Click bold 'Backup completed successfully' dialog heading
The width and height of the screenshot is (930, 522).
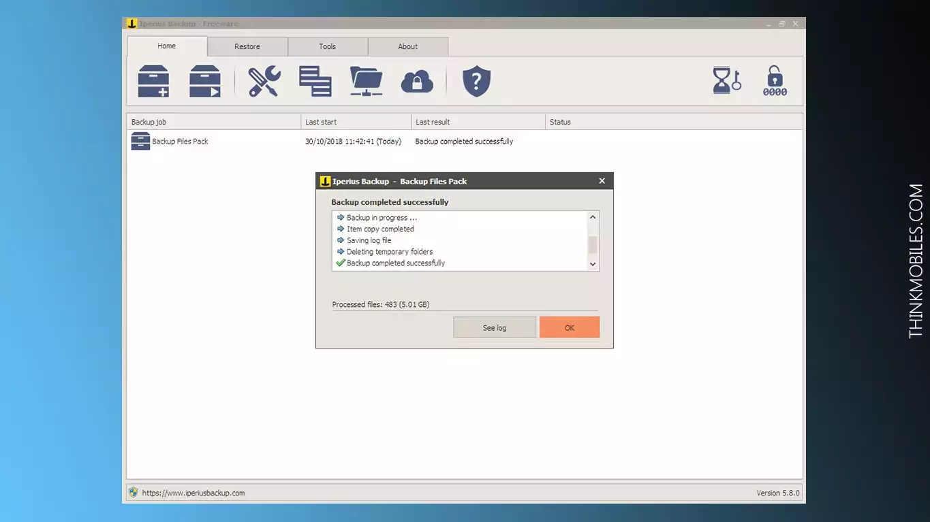tap(390, 202)
